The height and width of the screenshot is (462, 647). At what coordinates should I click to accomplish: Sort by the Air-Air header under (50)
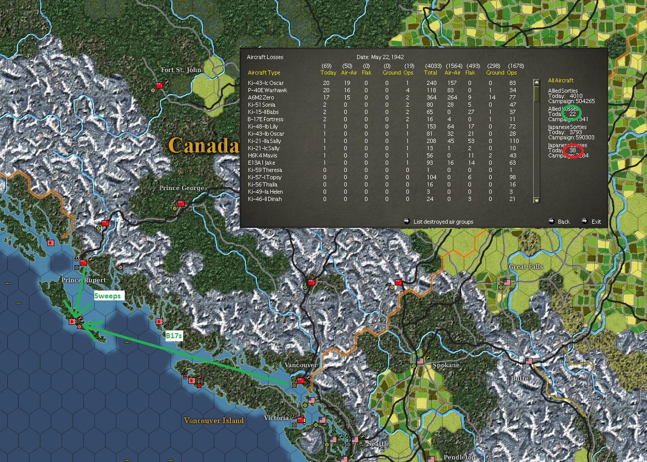click(x=349, y=73)
